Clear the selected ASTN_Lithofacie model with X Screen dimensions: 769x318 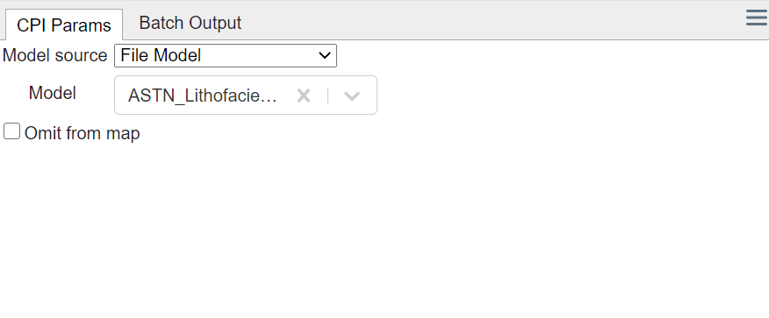(304, 95)
